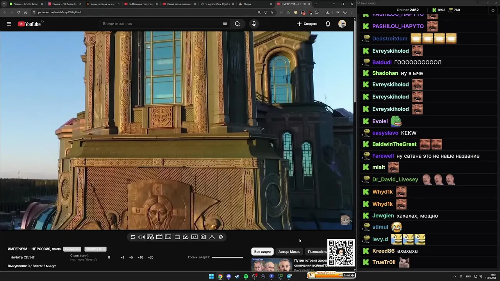Open the tray language indicator ENG
The width and height of the screenshot is (500, 281).
pos(468,276)
